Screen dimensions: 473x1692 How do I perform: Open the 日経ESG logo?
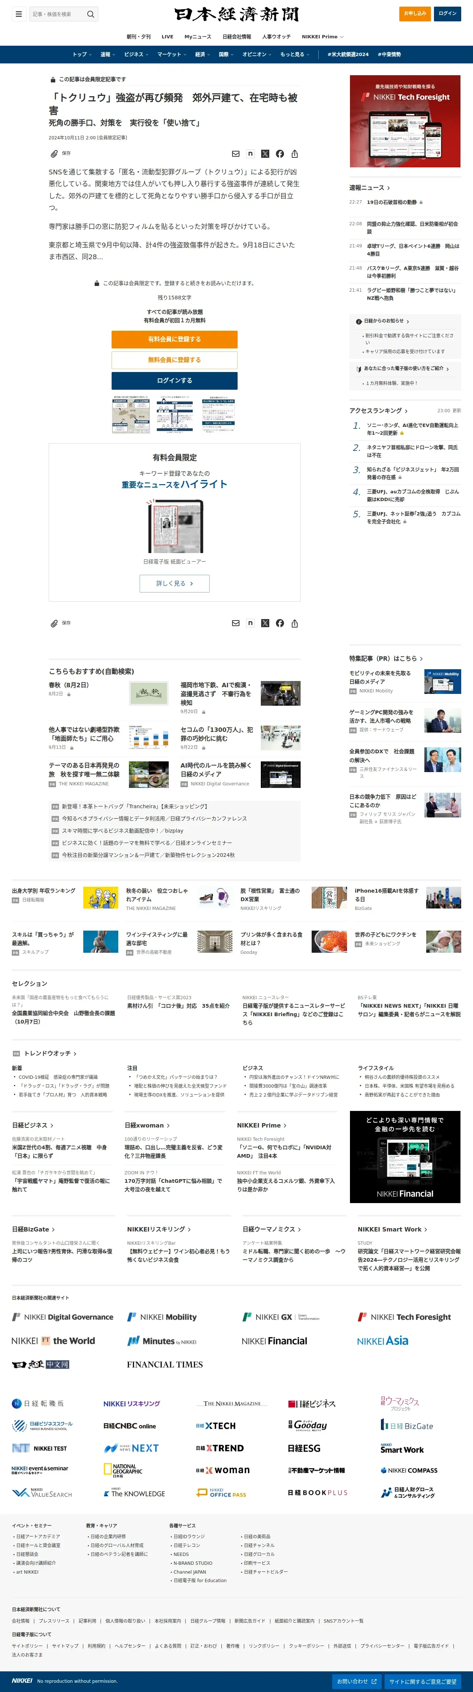pos(304,1448)
